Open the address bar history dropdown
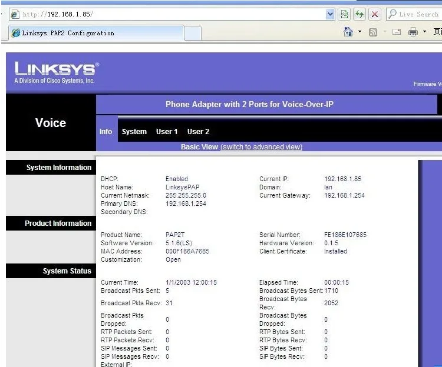The image size is (442, 367). click(330, 14)
